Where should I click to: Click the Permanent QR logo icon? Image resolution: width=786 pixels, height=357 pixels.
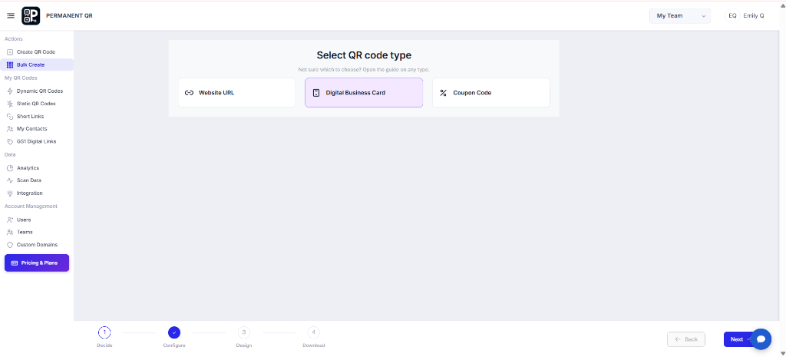(31, 16)
